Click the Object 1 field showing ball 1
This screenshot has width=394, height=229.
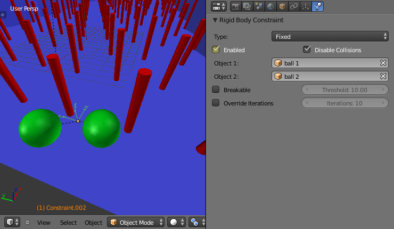(325, 63)
